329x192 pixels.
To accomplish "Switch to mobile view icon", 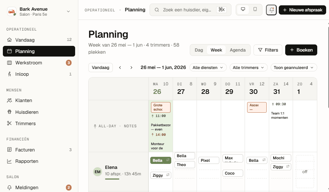I will (x=255, y=10).
